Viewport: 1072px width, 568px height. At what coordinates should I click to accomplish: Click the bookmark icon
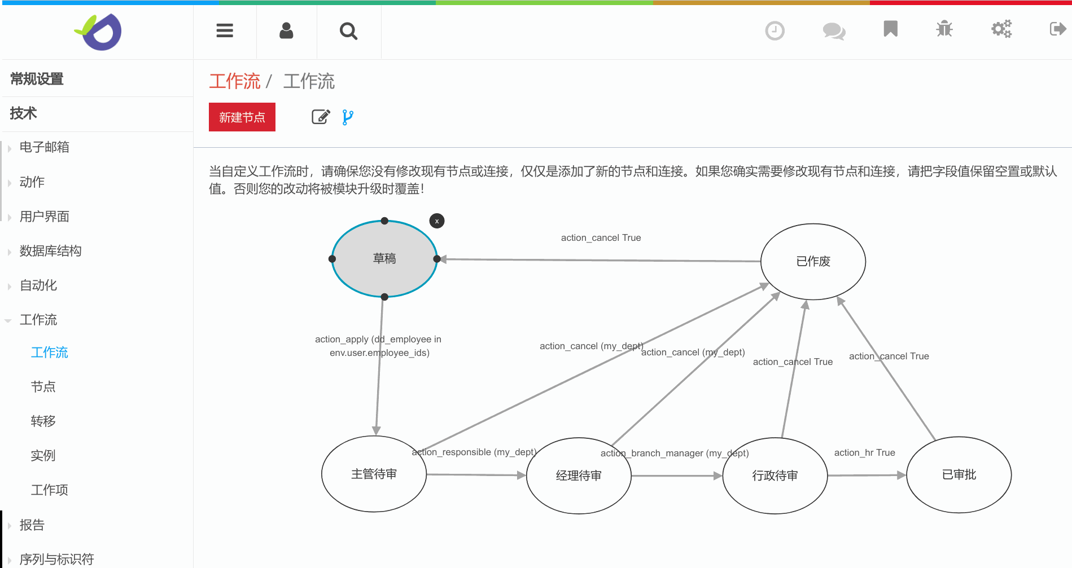point(890,29)
